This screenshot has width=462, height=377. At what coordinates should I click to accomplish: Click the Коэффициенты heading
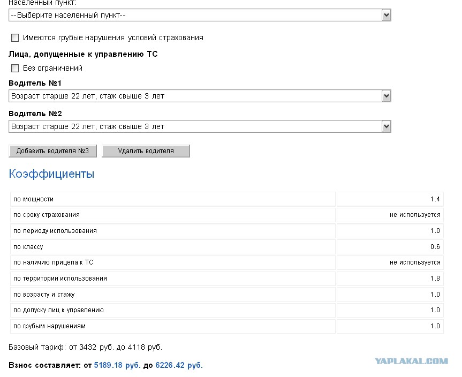point(51,174)
